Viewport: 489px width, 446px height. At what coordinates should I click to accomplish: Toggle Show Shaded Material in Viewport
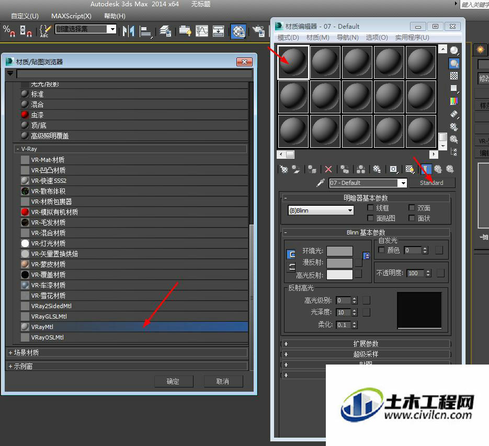click(x=410, y=169)
